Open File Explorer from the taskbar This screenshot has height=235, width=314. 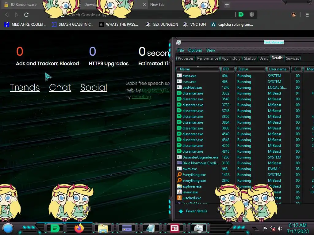(103, 228)
